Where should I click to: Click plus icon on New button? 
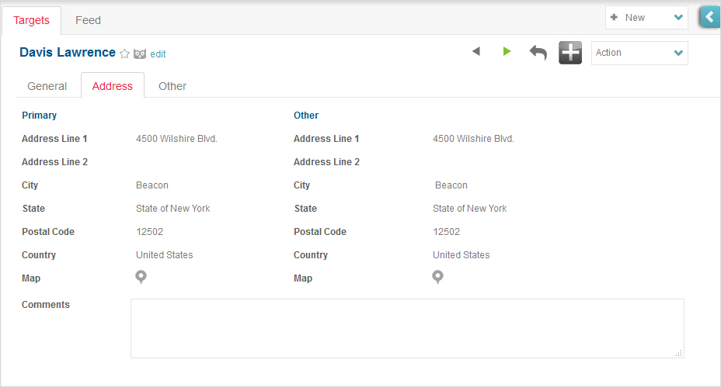pyautogui.click(x=614, y=17)
